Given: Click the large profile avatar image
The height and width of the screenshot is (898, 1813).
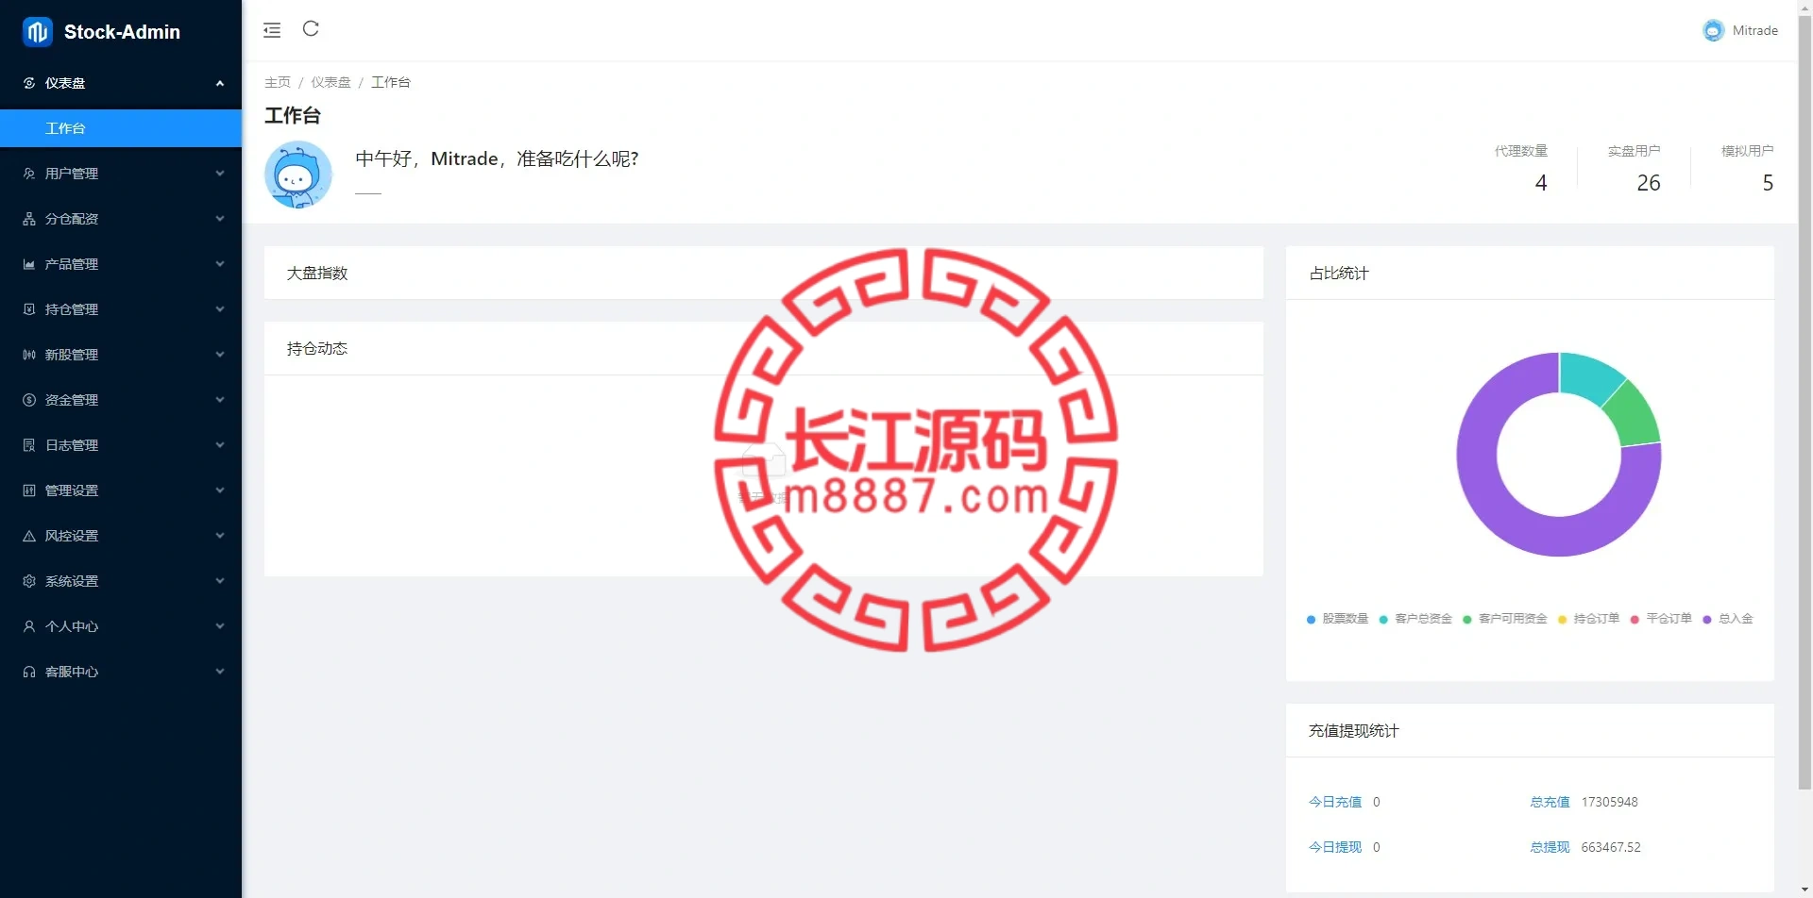Looking at the screenshot, I should tap(298, 175).
